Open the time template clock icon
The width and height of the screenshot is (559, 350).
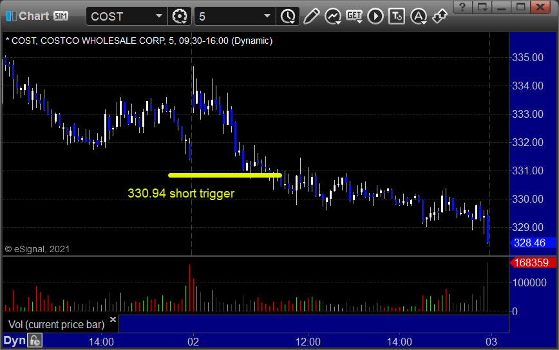pyautogui.click(x=288, y=16)
